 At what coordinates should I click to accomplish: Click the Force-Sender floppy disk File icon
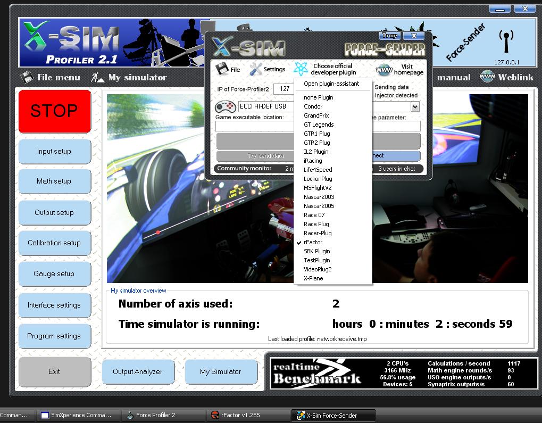click(222, 69)
